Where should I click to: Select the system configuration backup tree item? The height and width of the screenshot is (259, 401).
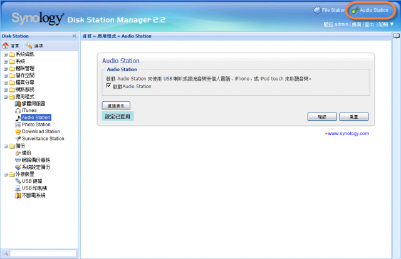tap(36, 167)
